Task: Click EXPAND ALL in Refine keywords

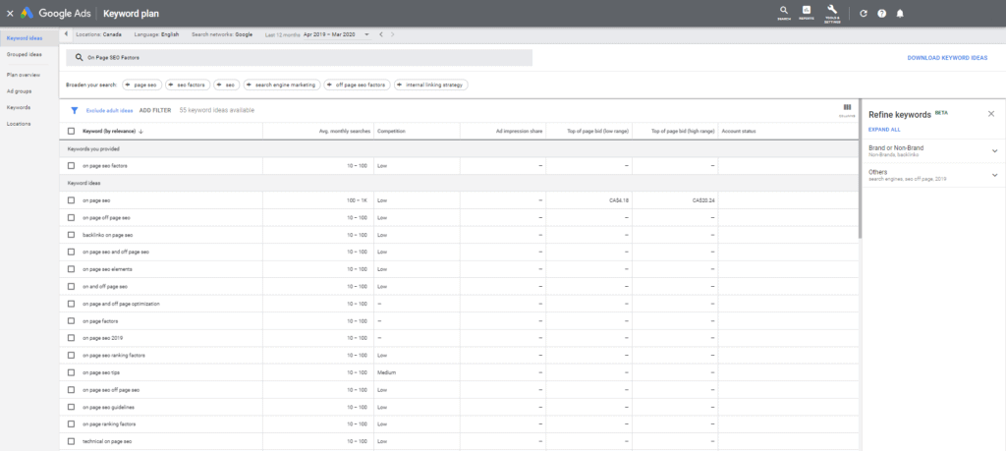Action: (x=884, y=130)
